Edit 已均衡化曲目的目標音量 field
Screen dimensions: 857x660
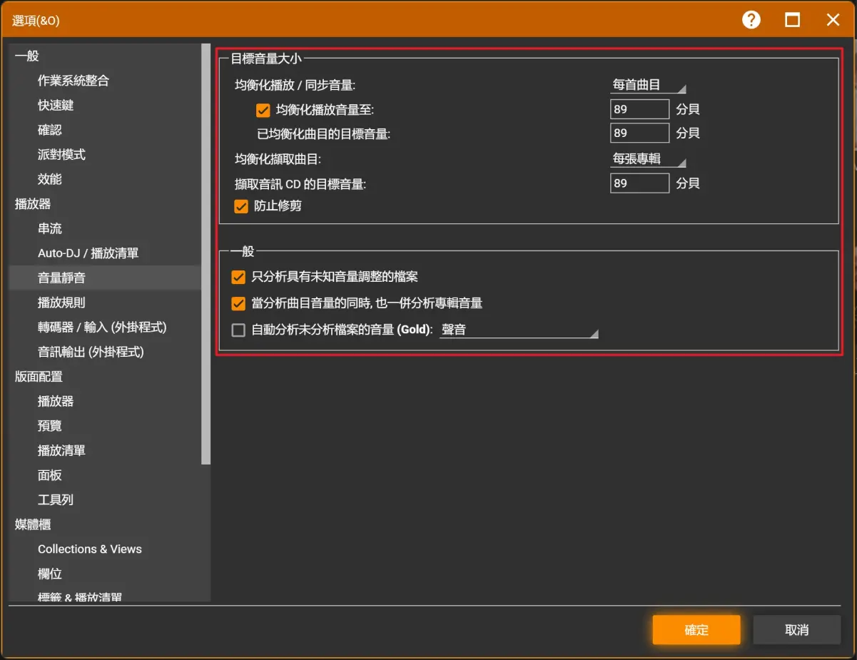point(639,133)
